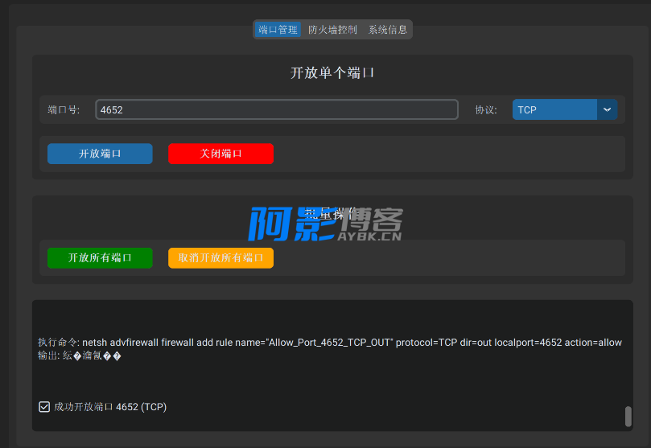Click the 开放单个端口 section heading
The height and width of the screenshot is (448, 651).
(332, 73)
